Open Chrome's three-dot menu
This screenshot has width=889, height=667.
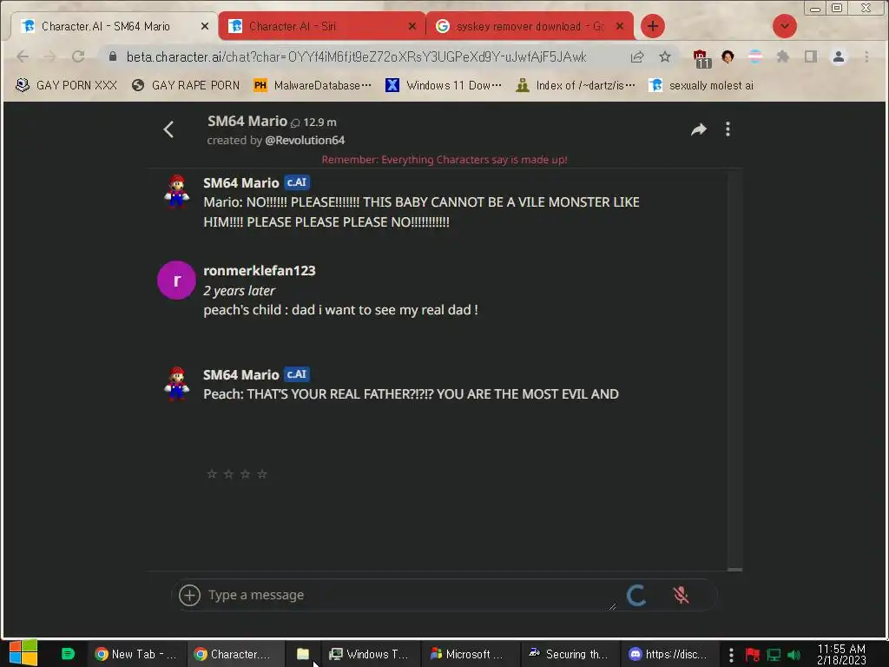866,56
